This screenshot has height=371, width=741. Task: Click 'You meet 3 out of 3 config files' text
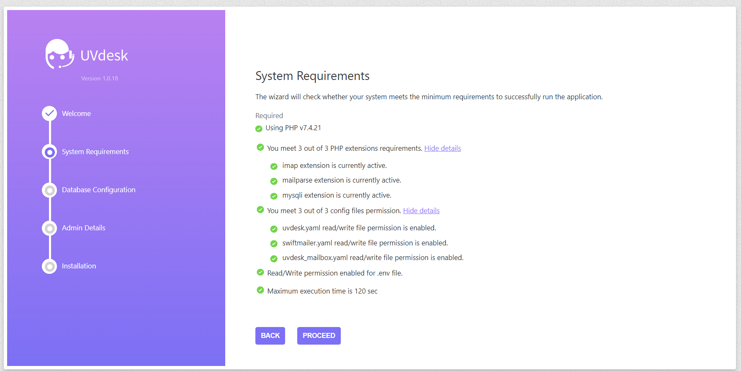[x=334, y=211]
